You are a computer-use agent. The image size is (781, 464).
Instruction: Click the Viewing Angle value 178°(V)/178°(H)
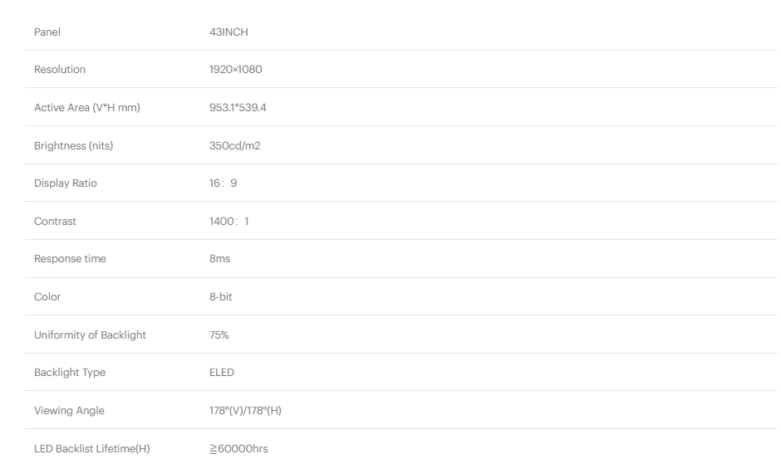pyautogui.click(x=245, y=411)
